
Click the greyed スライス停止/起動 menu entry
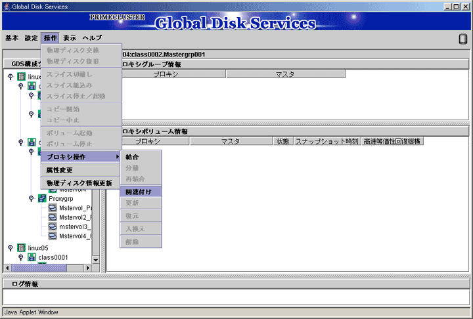(x=81, y=96)
